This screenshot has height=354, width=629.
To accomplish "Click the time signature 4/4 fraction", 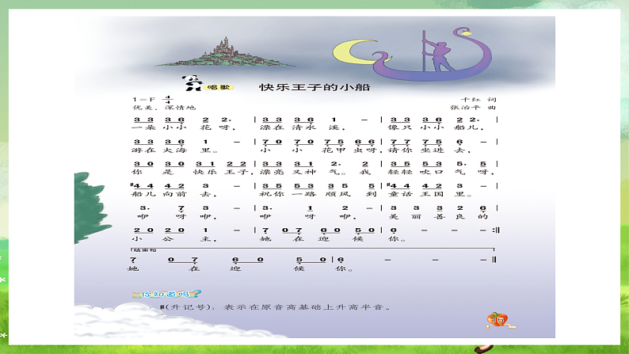I will point(167,100).
